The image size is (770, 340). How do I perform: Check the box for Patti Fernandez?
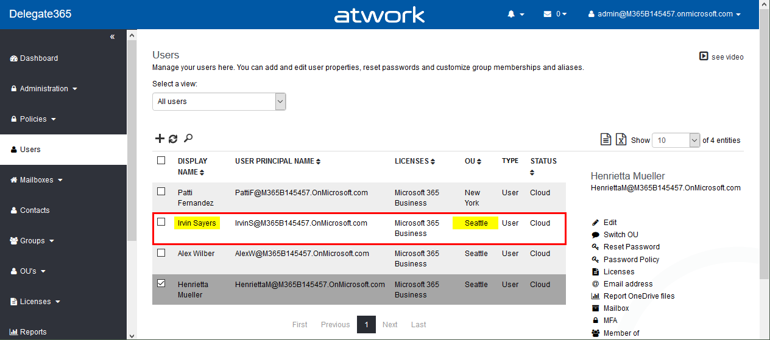[161, 192]
